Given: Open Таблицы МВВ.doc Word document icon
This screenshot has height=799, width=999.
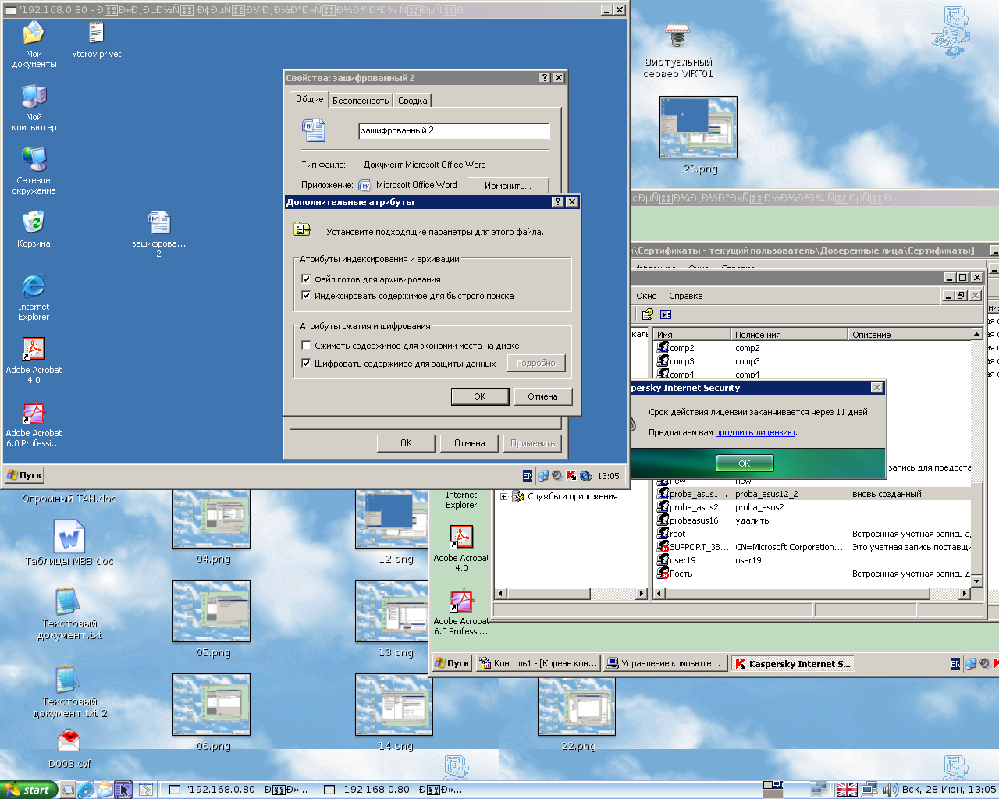Looking at the screenshot, I should 69,538.
